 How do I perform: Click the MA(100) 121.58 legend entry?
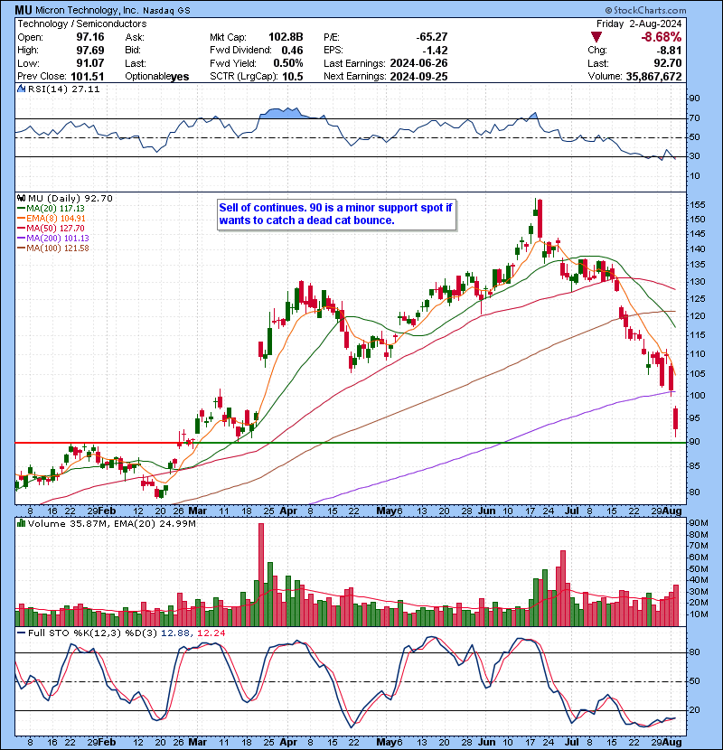tap(58, 248)
